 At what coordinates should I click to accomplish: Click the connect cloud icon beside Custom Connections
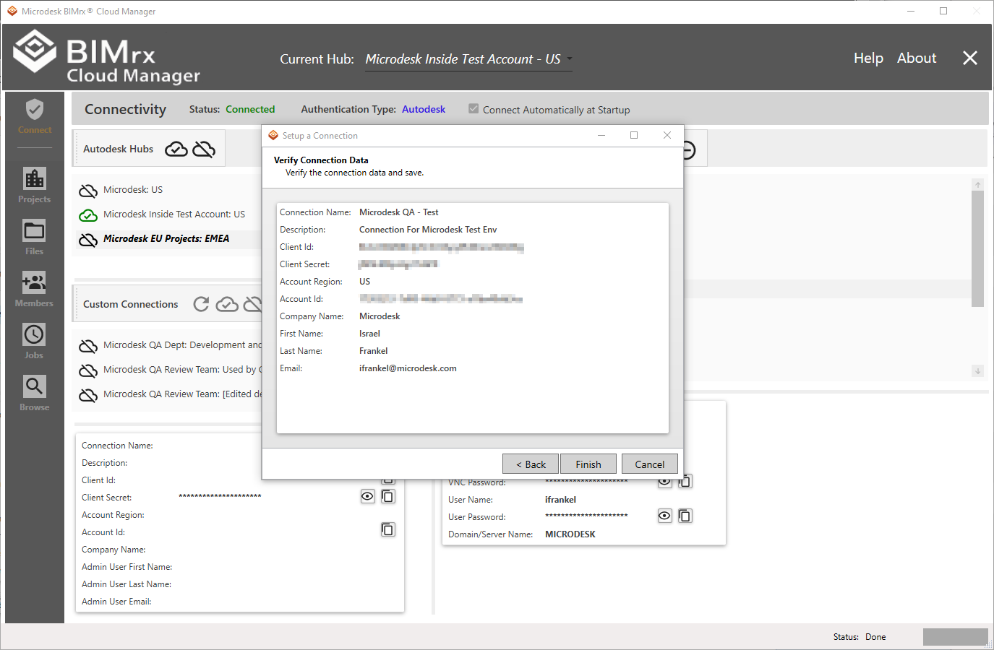[x=227, y=304]
